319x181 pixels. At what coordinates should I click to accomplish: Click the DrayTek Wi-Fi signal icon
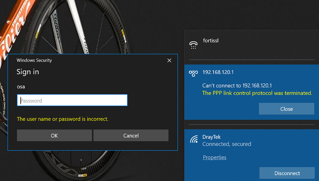click(x=194, y=139)
